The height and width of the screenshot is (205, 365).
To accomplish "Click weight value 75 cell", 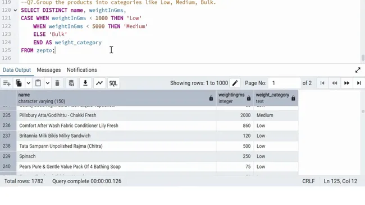I will [235, 166].
